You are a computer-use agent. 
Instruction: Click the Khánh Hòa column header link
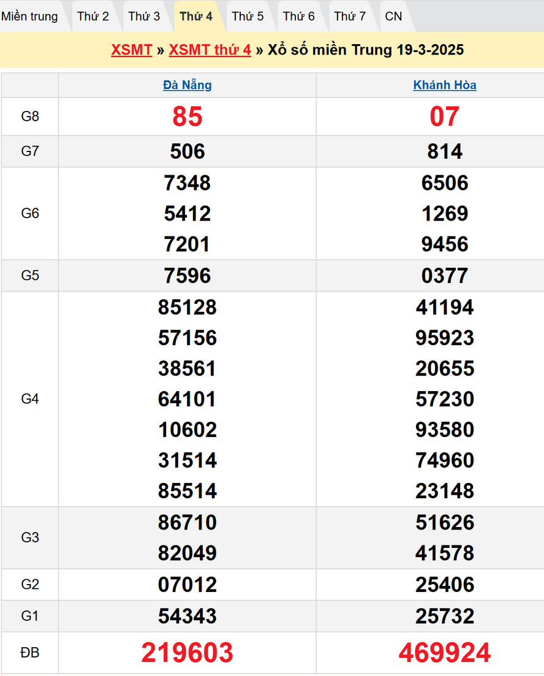tap(445, 85)
